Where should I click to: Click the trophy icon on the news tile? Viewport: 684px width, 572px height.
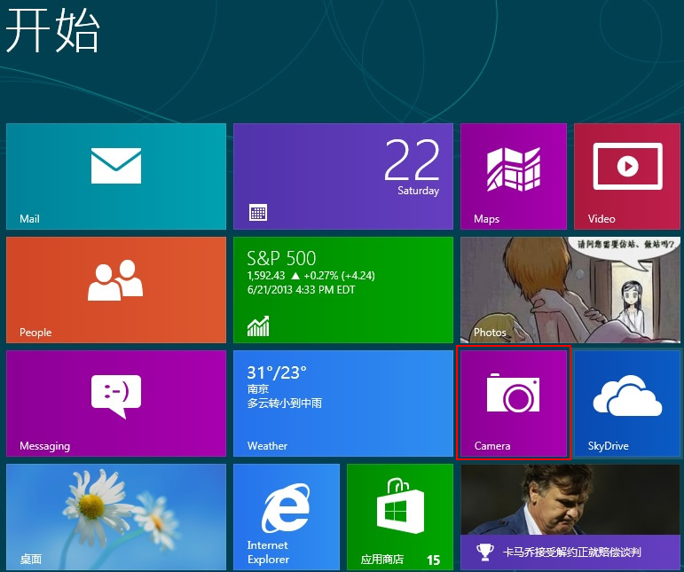(484, 552)
